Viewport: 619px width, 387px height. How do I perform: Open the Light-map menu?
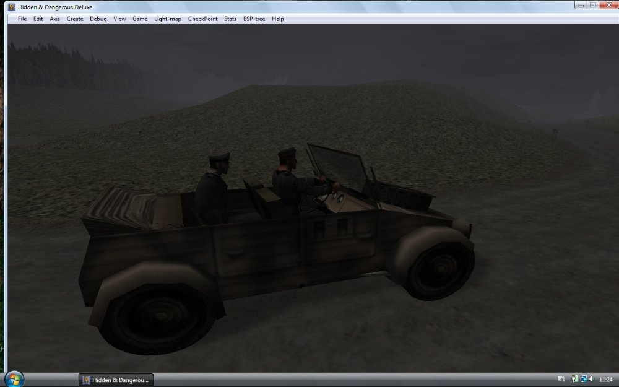(167, 19)
